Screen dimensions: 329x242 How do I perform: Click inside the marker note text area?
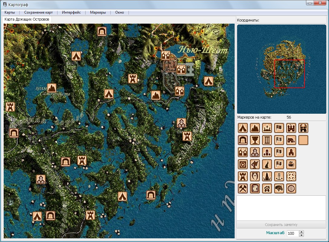[x=281, y=208]
